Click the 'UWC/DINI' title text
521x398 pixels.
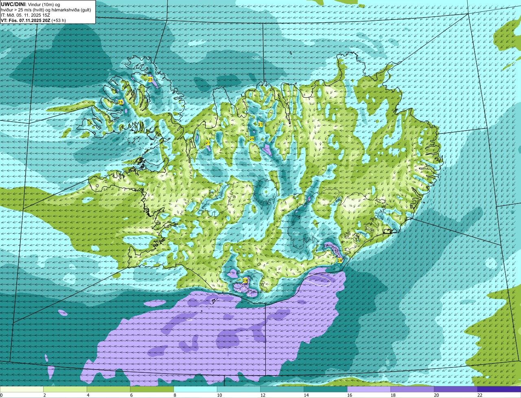pos(13,4)
